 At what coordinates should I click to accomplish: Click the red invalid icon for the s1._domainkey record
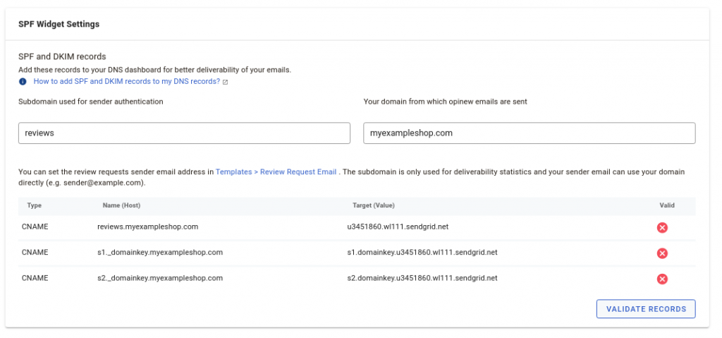(662, 253)
